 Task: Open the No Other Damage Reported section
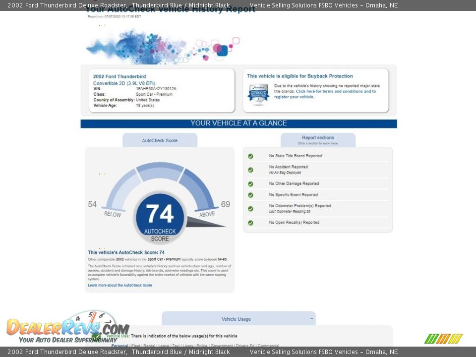(x=294, y=183)
